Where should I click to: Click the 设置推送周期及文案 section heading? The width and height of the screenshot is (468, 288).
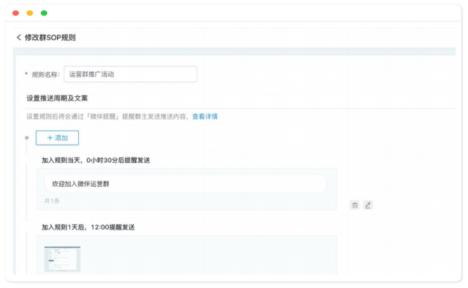[57, 98]
